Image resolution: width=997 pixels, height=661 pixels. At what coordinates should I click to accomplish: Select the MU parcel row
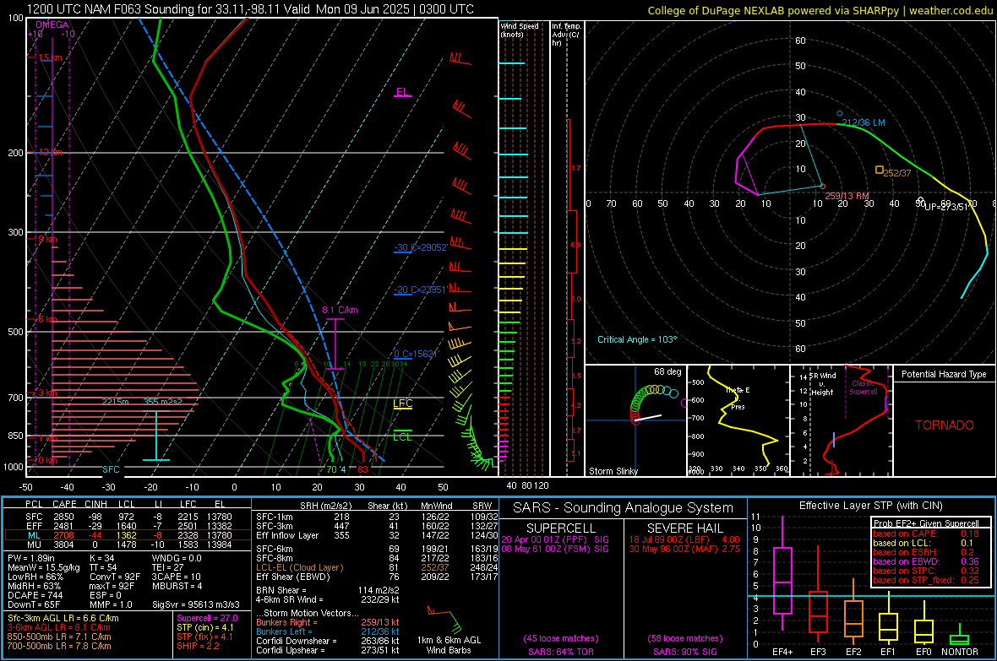coord(128,544)
